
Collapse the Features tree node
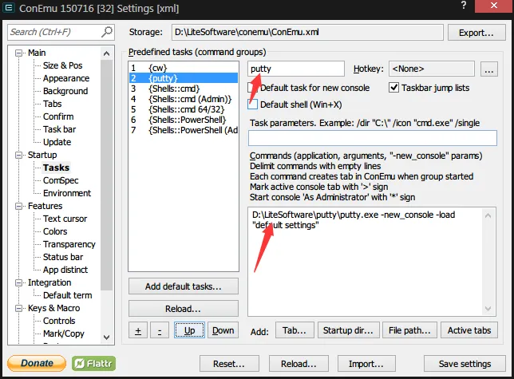[x=19, y=206]
